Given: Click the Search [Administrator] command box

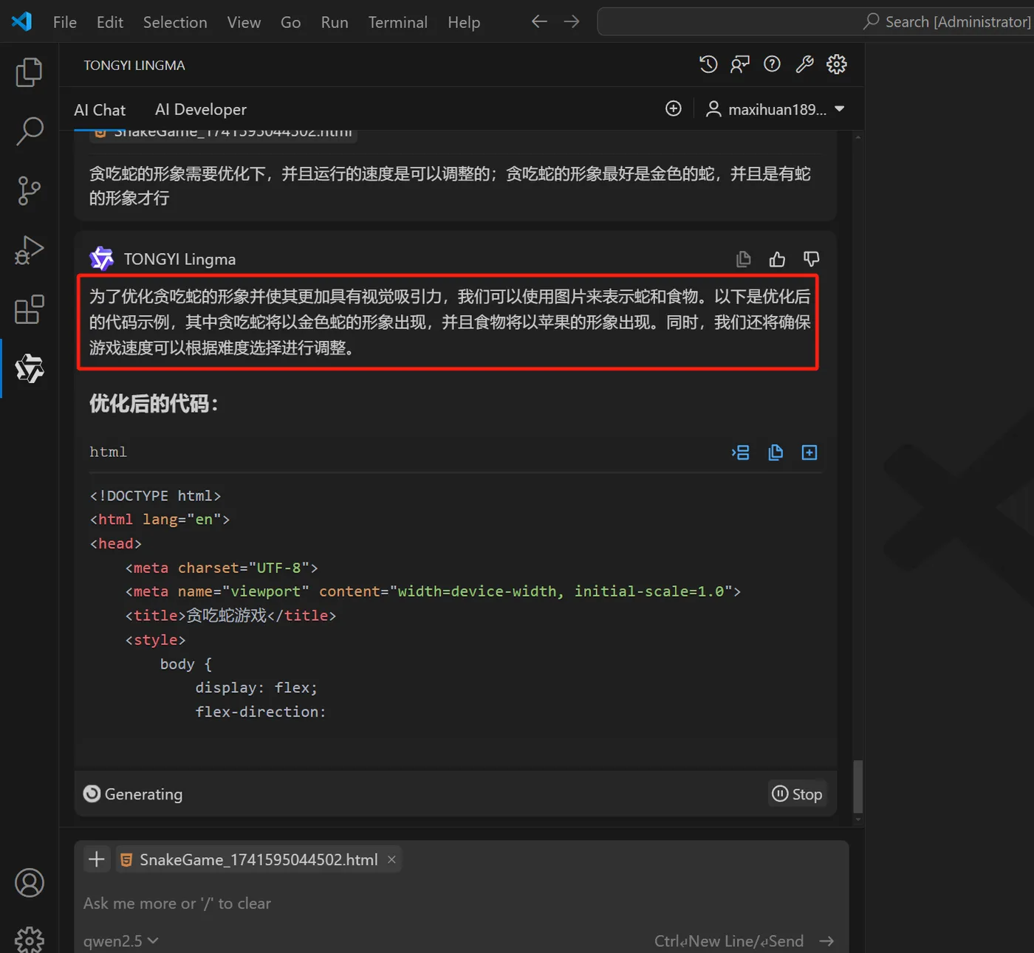Looking at the screenshot, I should 815,21.
